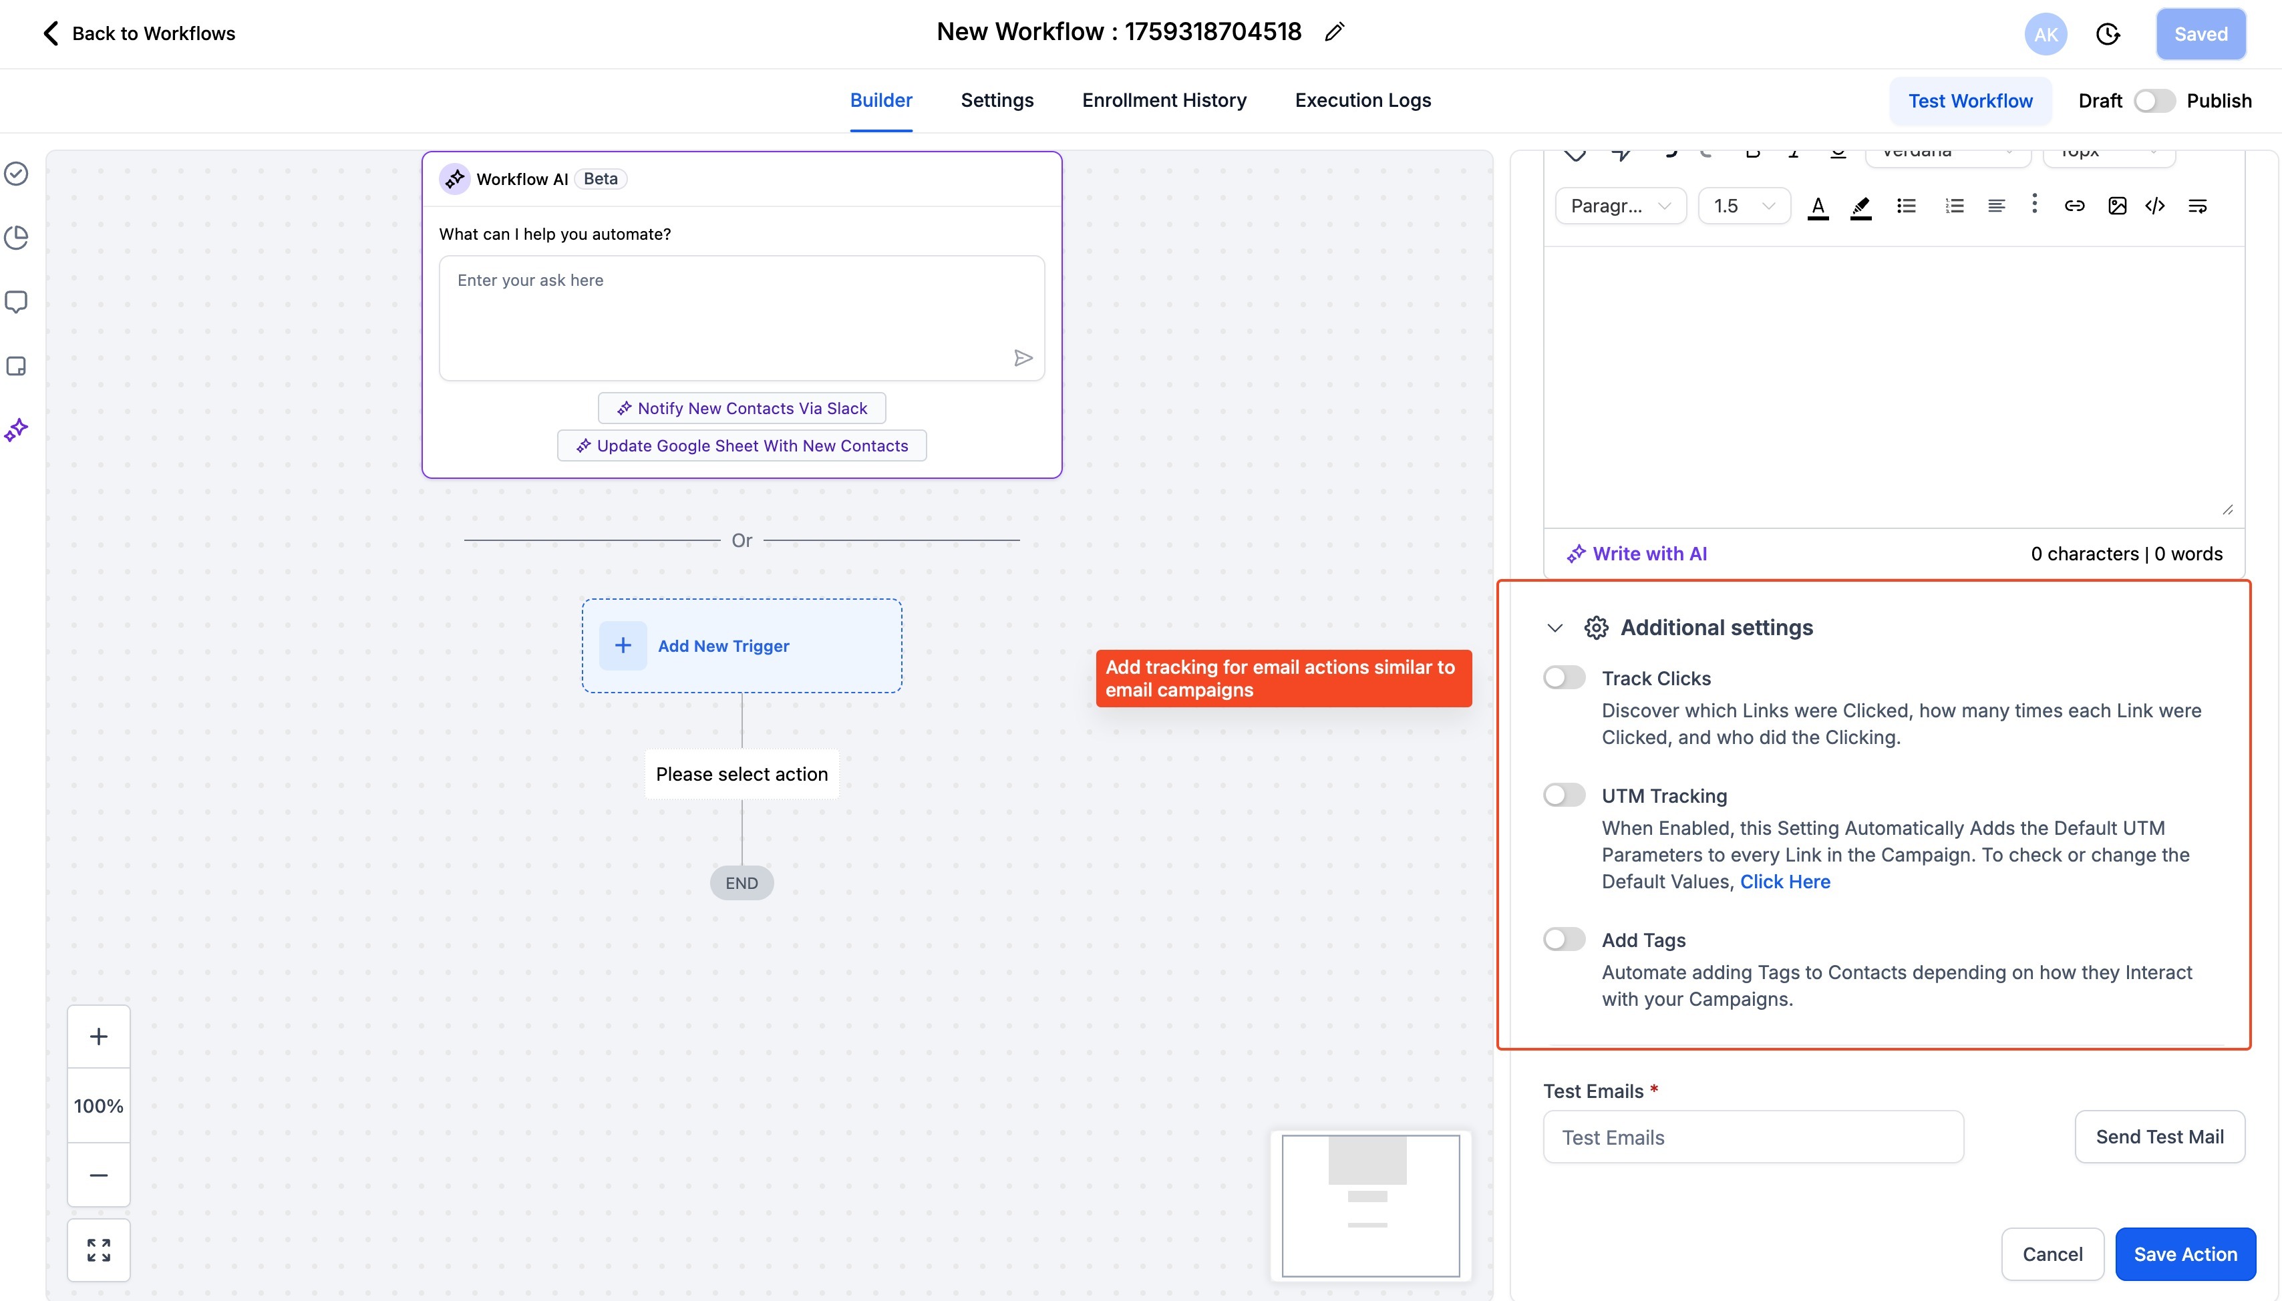This screenshot has height=1301, width=2282.
Task: Collapse the Additional settings section
Action: (x=1555, y=628)
